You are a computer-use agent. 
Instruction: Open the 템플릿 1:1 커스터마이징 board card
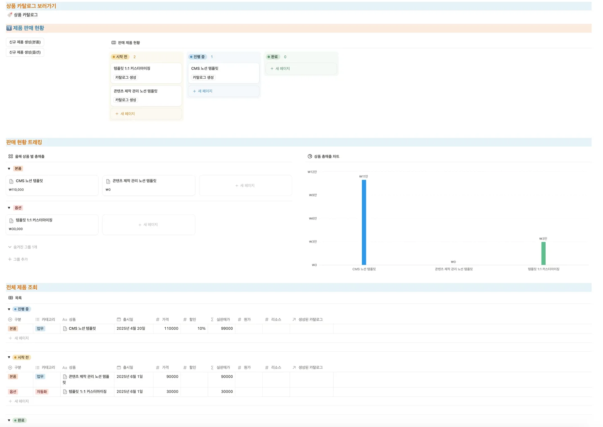pyautogui.click(x=146, y=73)
